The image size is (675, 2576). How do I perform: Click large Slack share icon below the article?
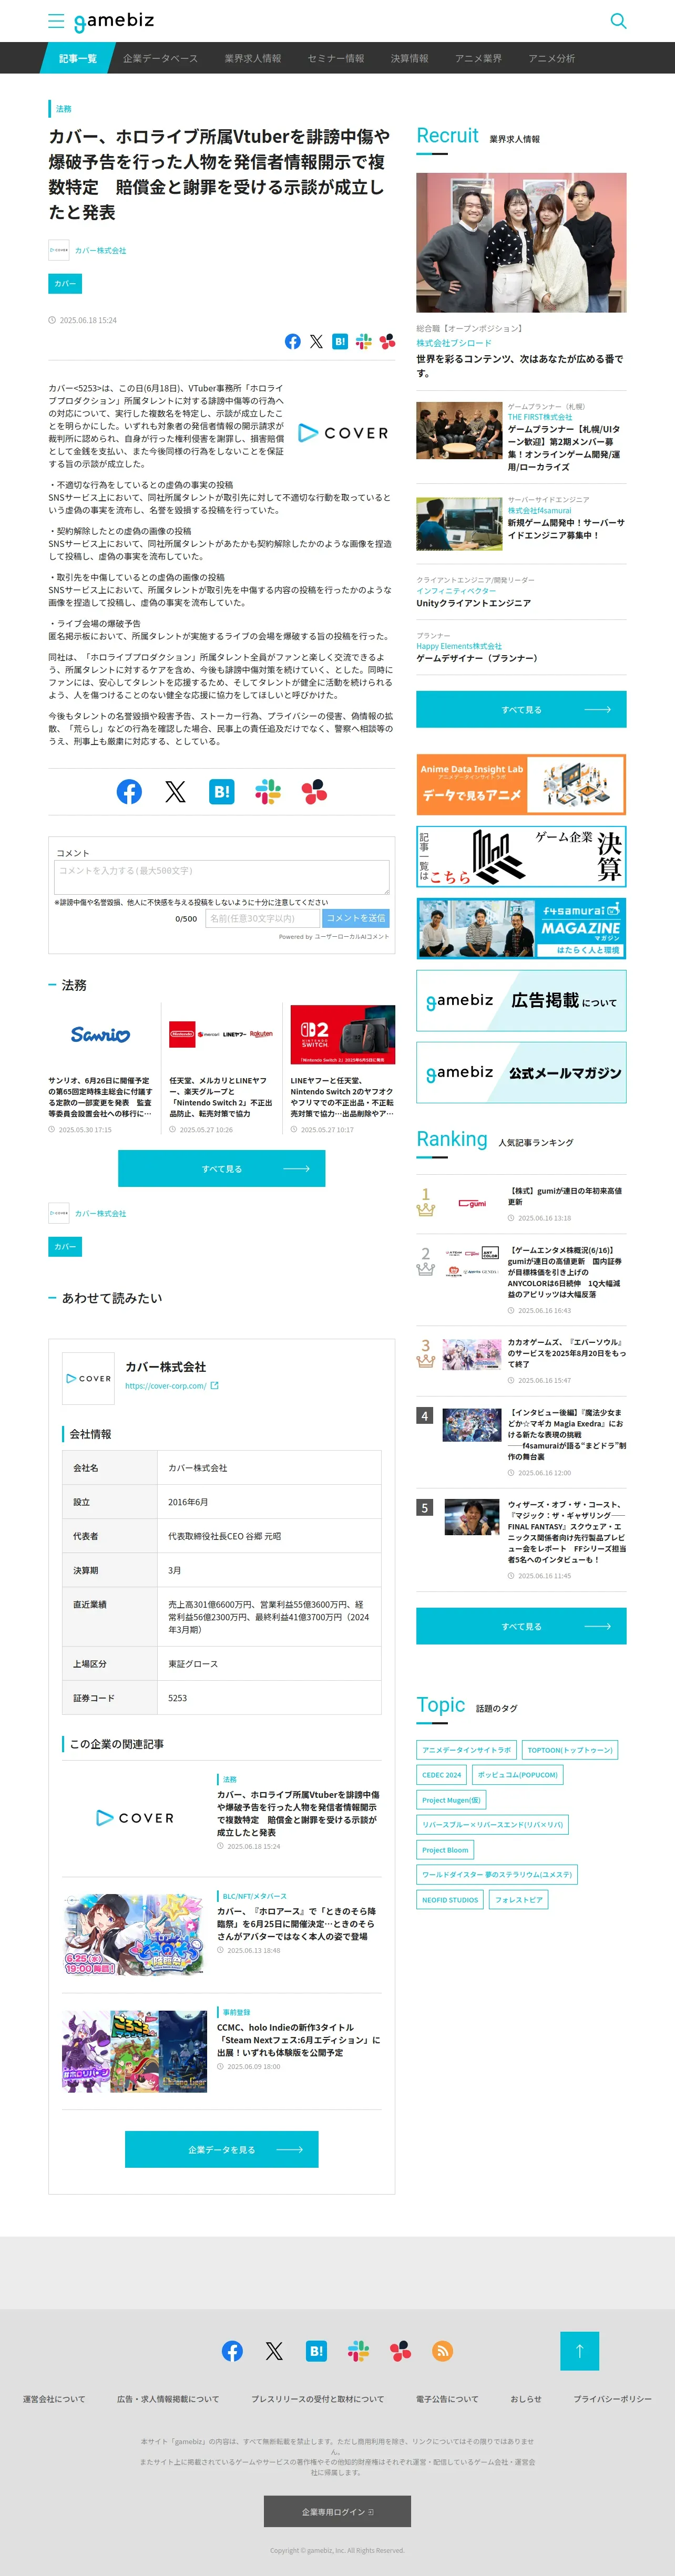click(268, 792)
